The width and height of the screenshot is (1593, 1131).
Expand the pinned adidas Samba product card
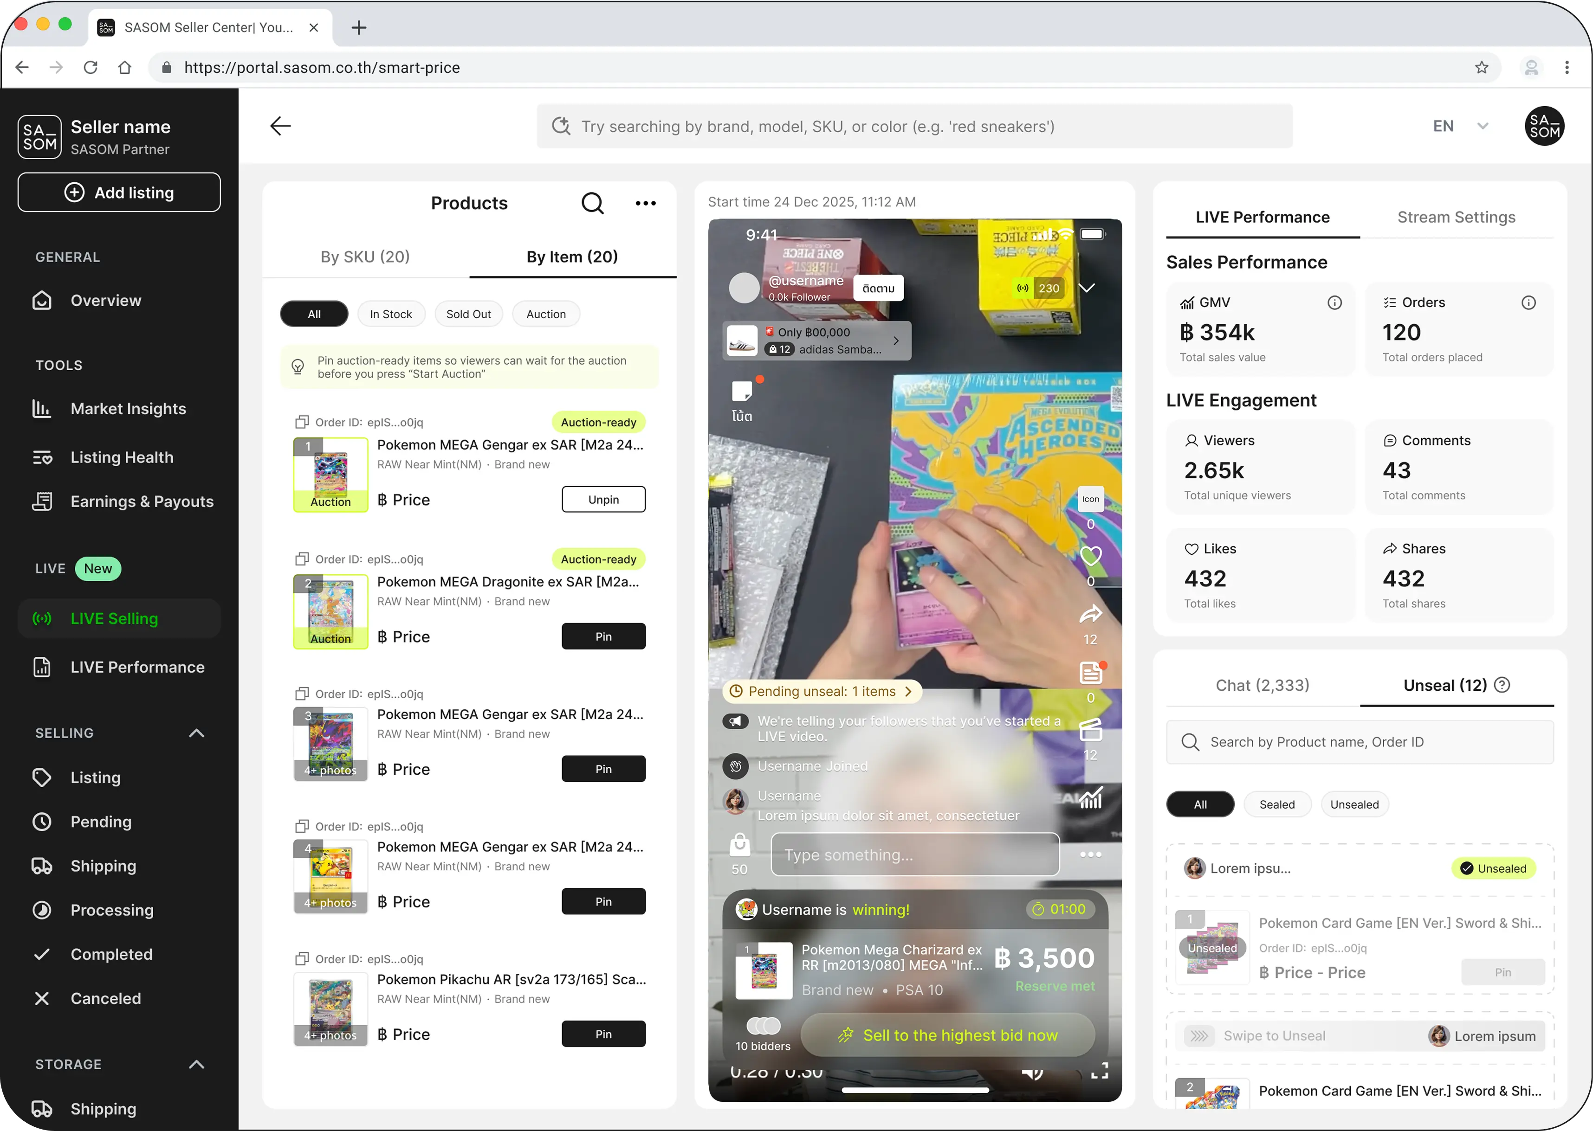pyautogui.click(x=817, y=341)
